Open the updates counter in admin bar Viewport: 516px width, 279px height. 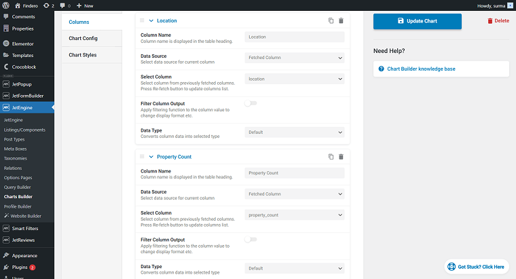tap(49, 5)
